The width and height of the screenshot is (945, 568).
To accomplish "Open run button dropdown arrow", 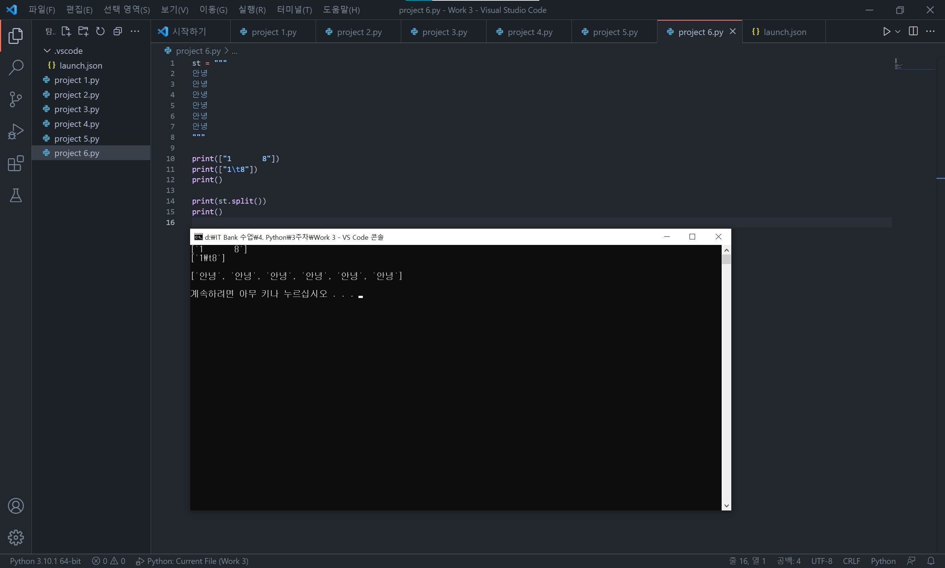I will (897, 31).
